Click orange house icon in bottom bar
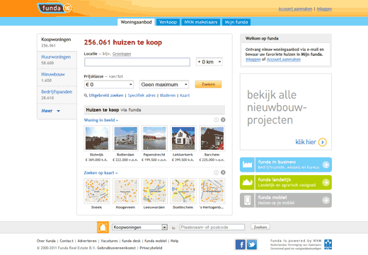The image size is (368, 255). click(x=103, y=227)
